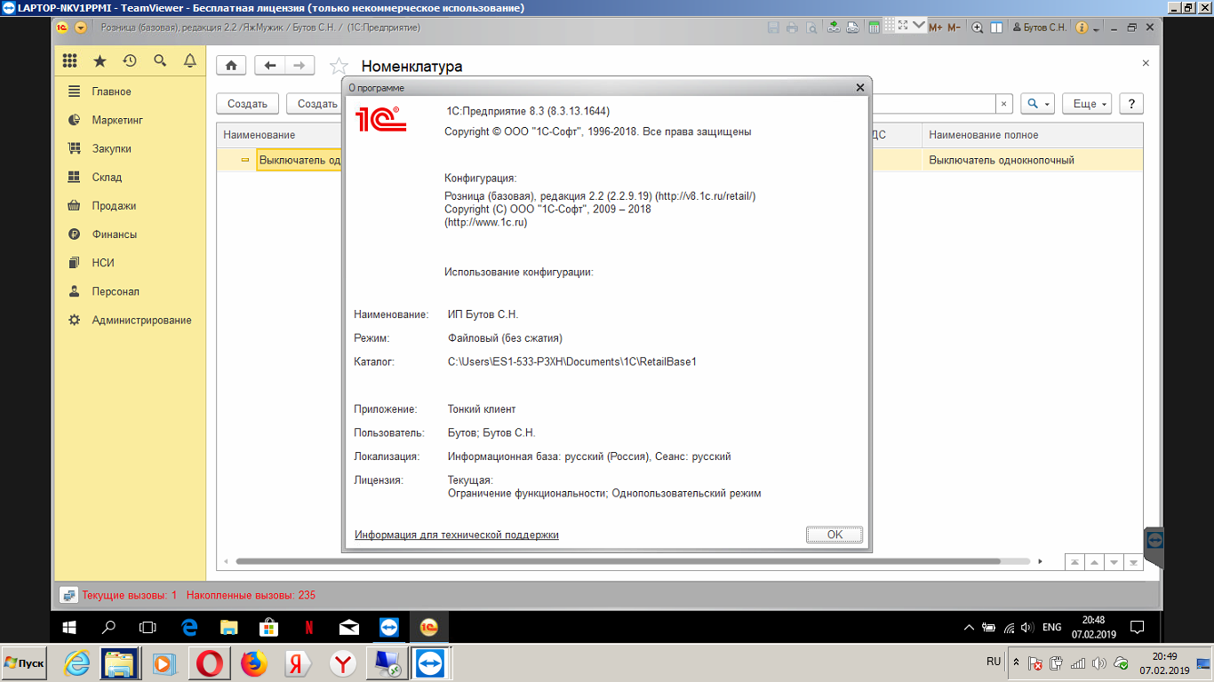Go to the Home page button
1214x682 pixels.
[232, 66]
